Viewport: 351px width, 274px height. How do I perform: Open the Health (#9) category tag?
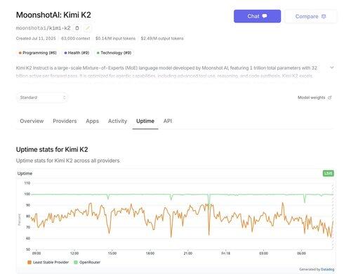pyautogui.click(x=77, y=53)
